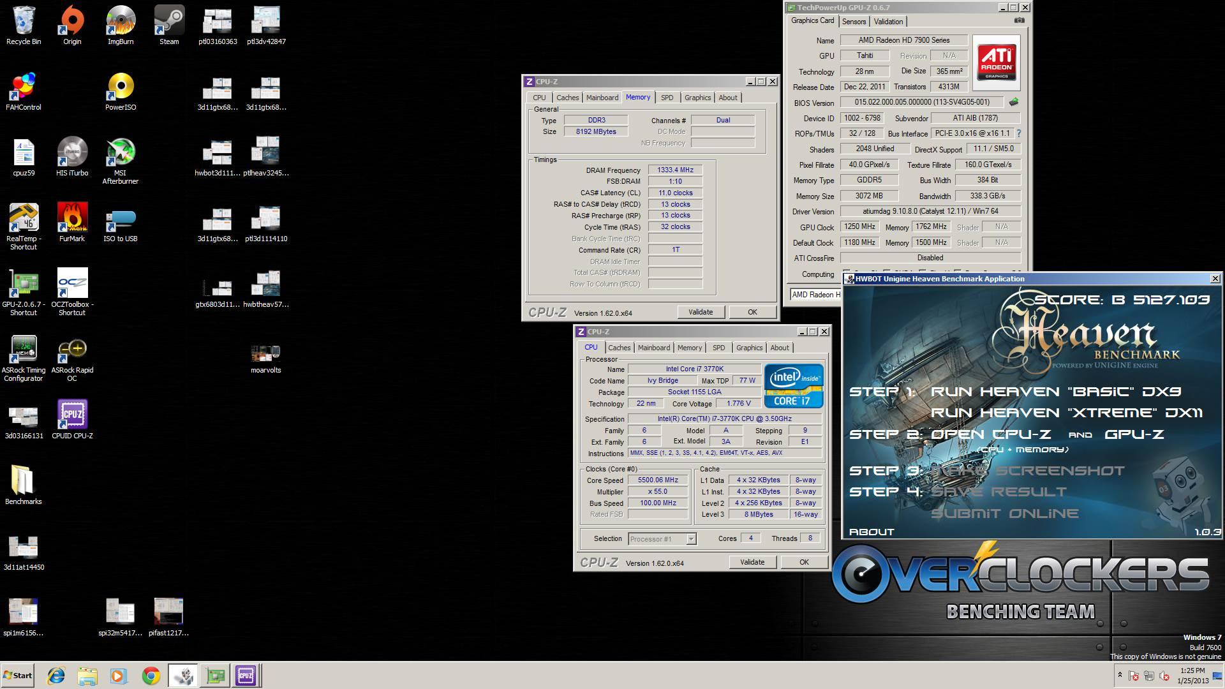Click the GPU Clock 1250 MHz field
The width and height of the screenshot is (1225, 689).
click(859, 227)
